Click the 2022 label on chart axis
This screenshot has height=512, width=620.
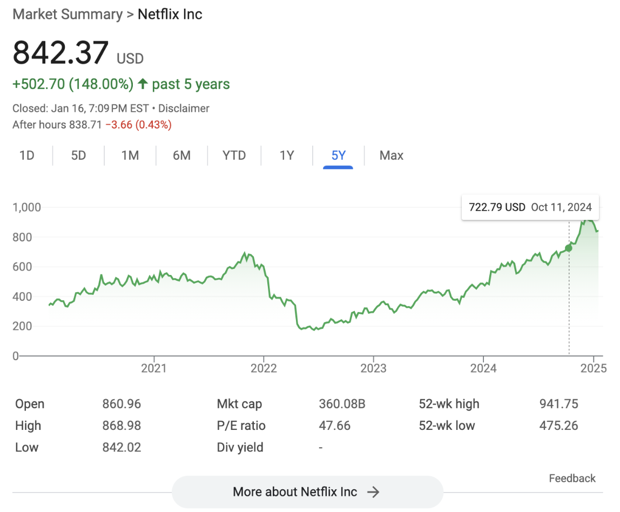(264, 368)
